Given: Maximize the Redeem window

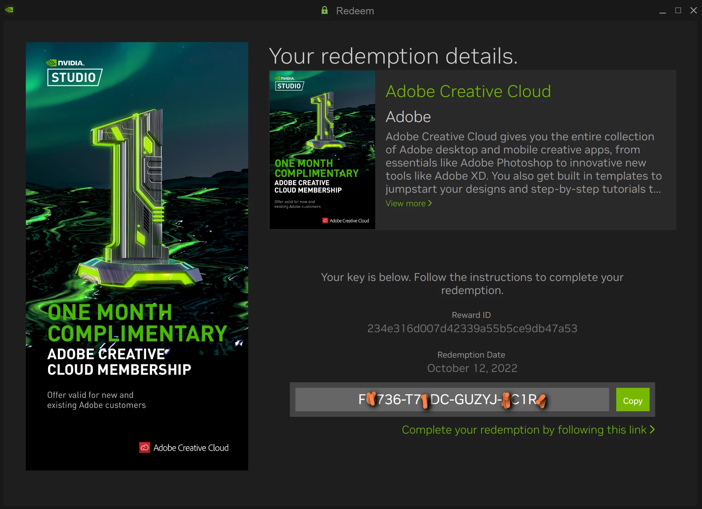Looking at the screenshot, I should (678, 10).
